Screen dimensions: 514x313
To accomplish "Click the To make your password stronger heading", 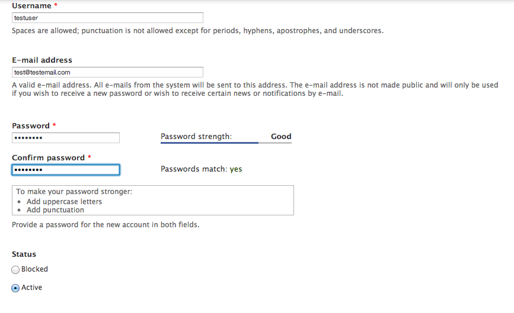I will (x=74, y=192).
